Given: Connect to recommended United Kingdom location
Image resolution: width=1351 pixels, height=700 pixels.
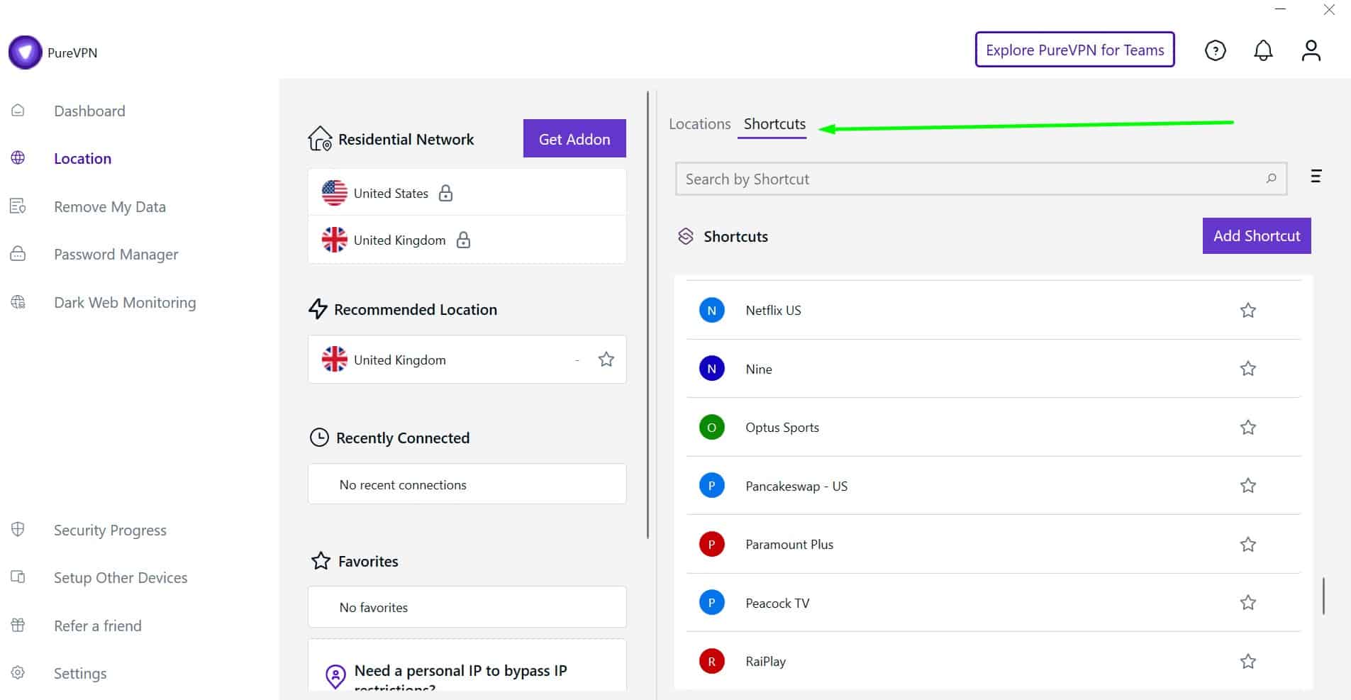Looking at the screenshot, I should (467, 360).
